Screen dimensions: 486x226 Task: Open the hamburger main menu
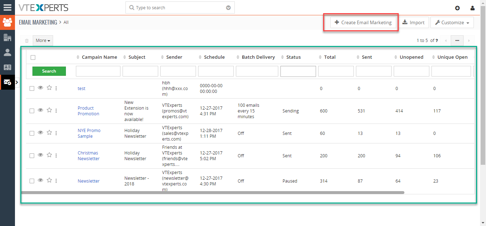click(x=7, y=7)
